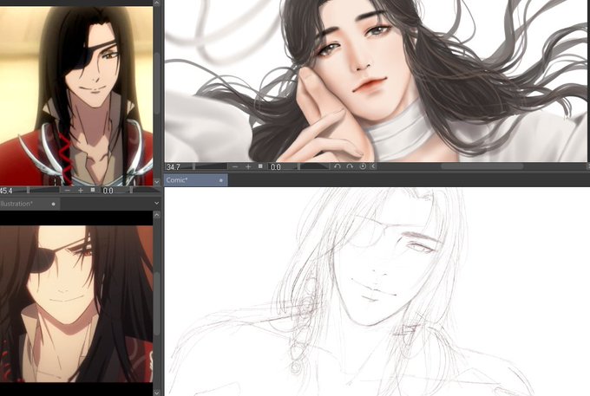Viewport: 590px width, 396px height.
Task: Reset rotation of the painted portrait canvas
Action: tap(363, 166)
